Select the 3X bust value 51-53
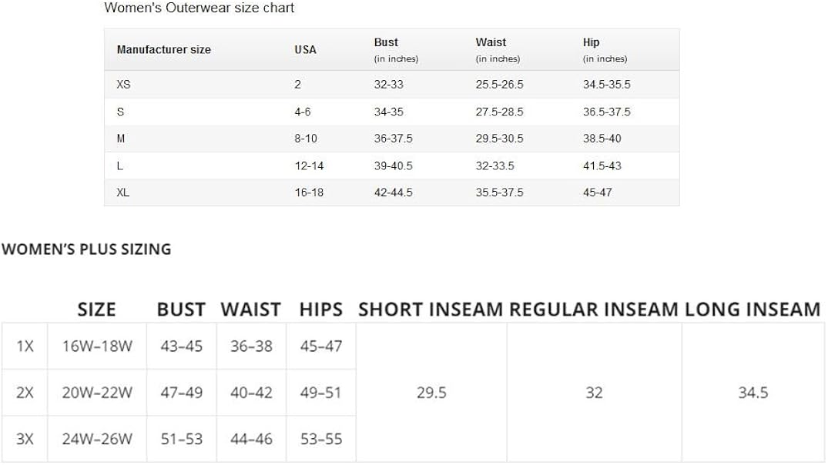 click(x=182, y=439)
